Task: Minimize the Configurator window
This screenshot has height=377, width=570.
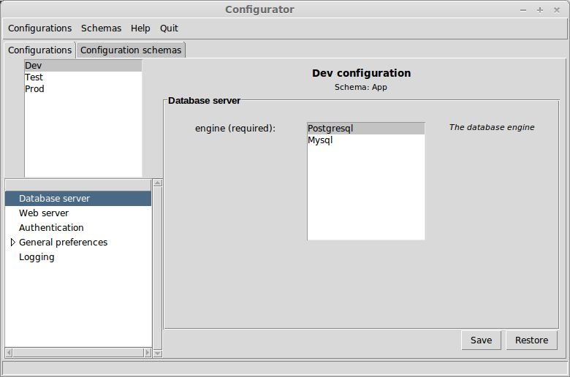Action: click(523, 10)
